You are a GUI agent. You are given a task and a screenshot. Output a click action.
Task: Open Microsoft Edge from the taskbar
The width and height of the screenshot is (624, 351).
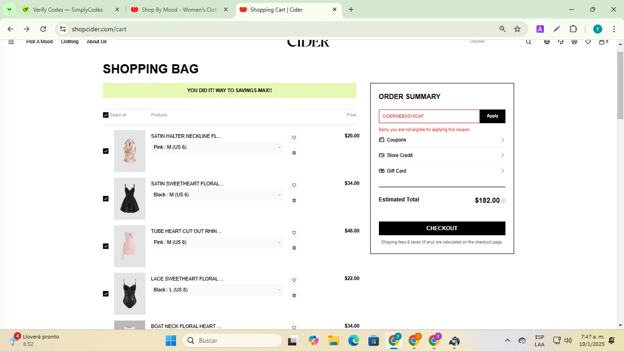click(354, 341)
